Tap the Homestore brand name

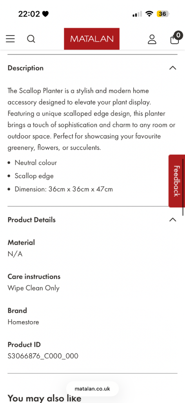[x=23, y=322]
